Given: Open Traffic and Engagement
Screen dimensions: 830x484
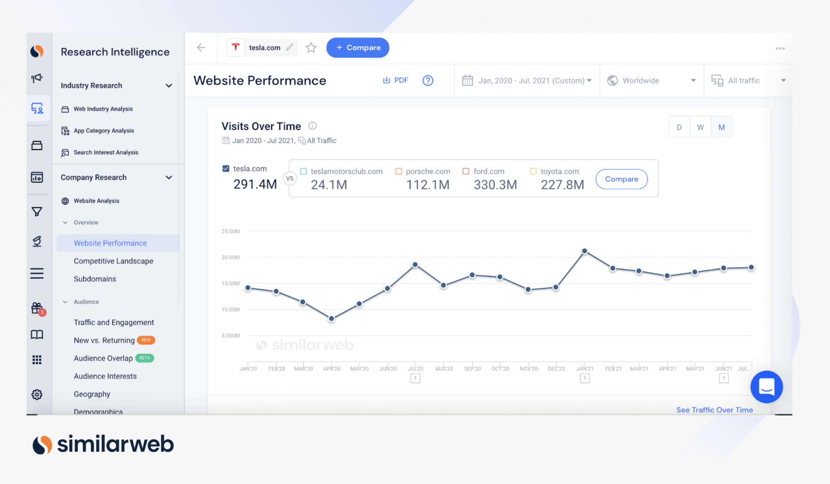Looking at the screenshot, I should point(113,322).
